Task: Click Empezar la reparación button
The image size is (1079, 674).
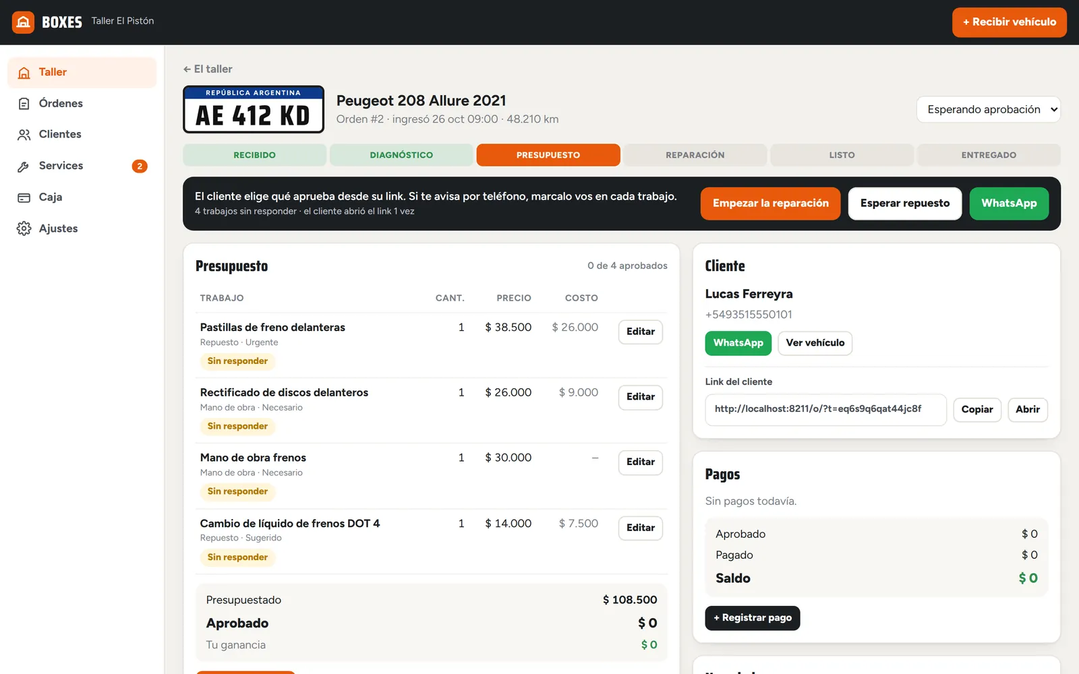Action: point(771,204)
